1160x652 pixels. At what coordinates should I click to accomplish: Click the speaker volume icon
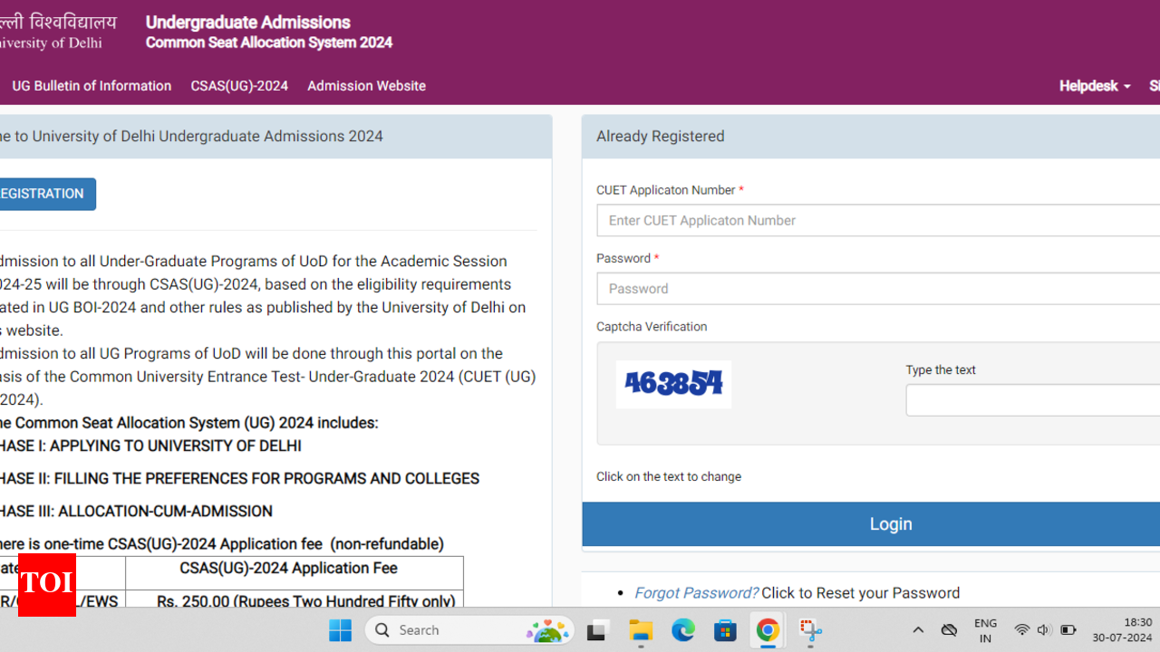click(1044, 630)
